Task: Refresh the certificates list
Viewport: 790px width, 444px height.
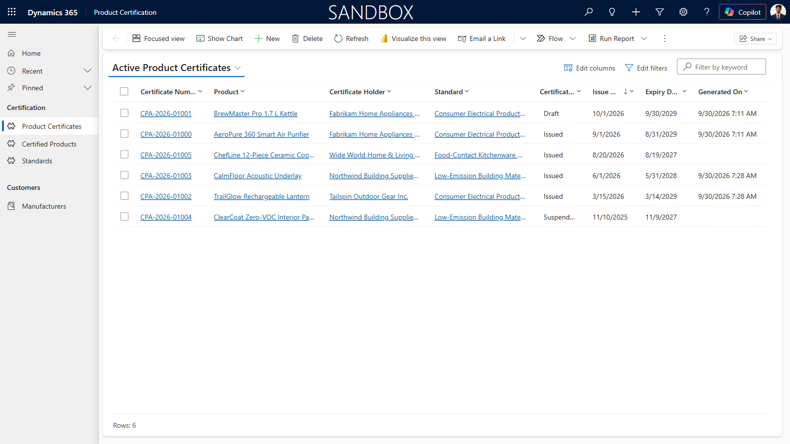Action: coord(352,38)
